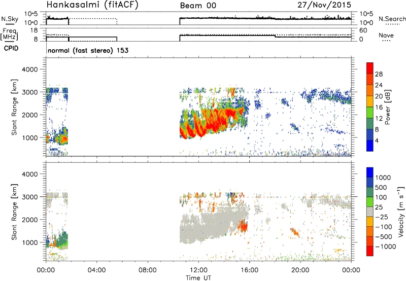This screenshot has height=281, width=406.
Task: Click the grey segment of the velocity colorbar
Action: [370, 212]
